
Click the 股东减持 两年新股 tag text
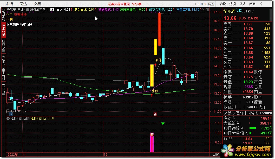coord(19,24)
